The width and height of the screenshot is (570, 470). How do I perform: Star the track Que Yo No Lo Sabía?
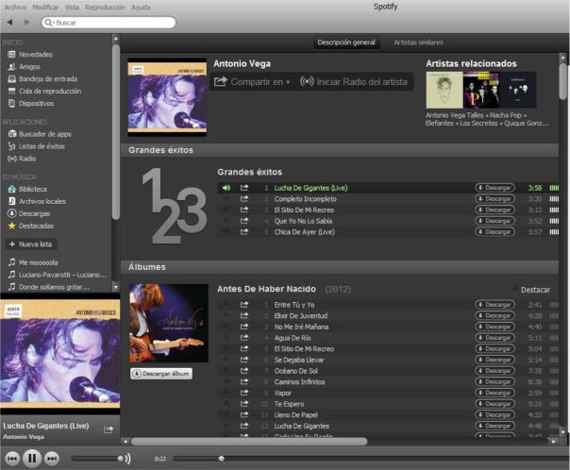(226, 221)
